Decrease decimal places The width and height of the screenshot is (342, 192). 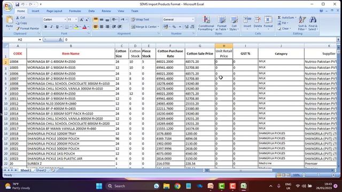[192, 27]
